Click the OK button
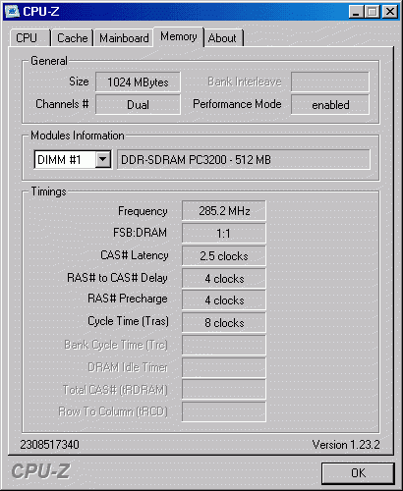403x491 pixels. 358,473
